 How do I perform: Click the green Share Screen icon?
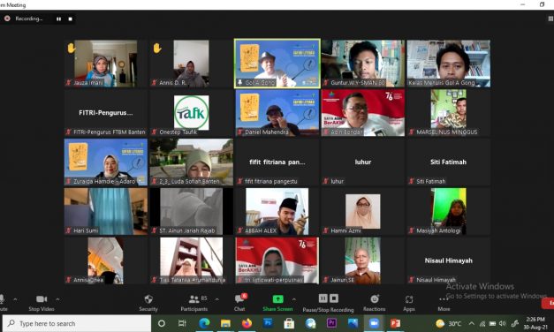tap(277, 299)
